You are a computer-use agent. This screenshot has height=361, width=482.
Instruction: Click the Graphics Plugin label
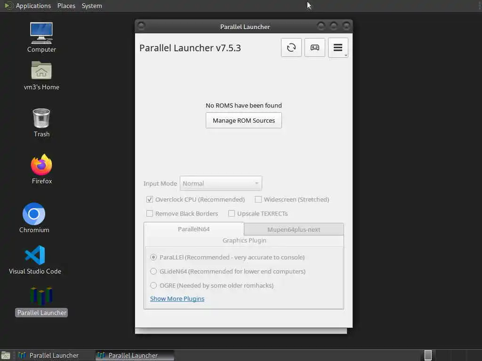(244, 240)
